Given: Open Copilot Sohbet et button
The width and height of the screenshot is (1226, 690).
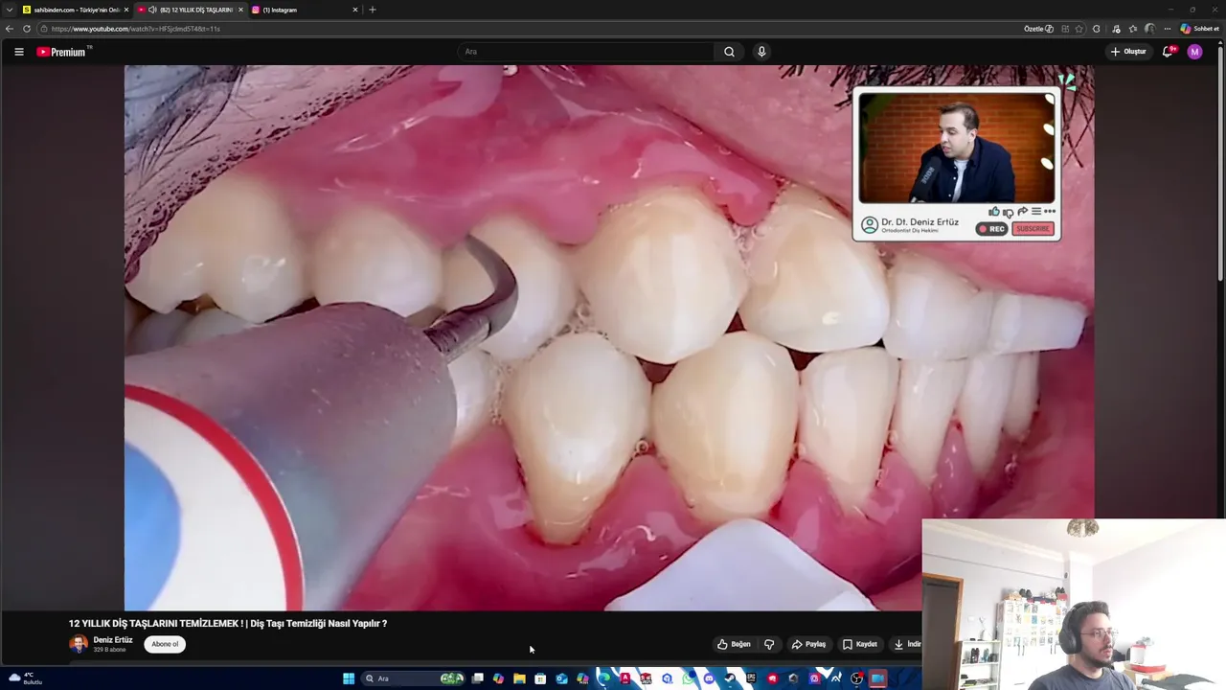Looking at the screenshot, I should click(1200, 29).
